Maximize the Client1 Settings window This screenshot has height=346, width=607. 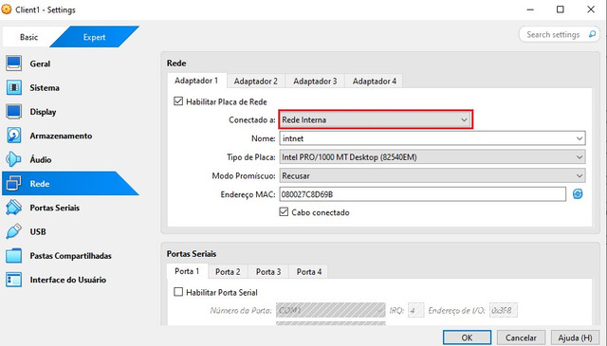pyautogui.click(x=561, y=9)
